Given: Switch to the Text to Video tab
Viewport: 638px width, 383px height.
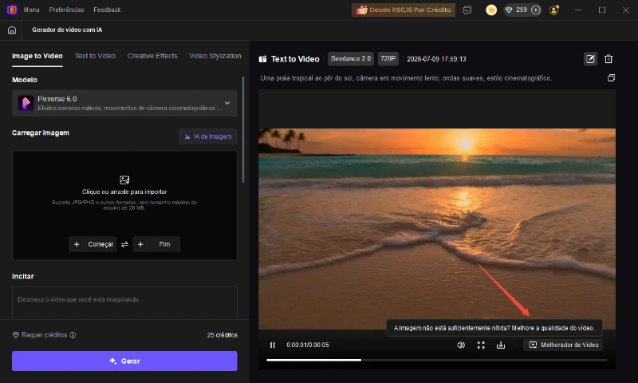Looking at the screenshot, I should pyautogui.click(x=95, y=56).
